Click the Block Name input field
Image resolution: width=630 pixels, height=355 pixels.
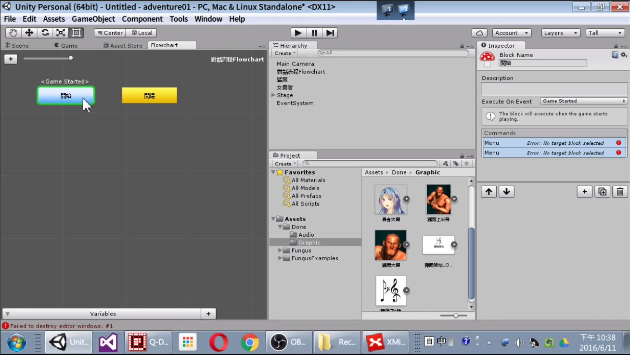tap(543, 63)
